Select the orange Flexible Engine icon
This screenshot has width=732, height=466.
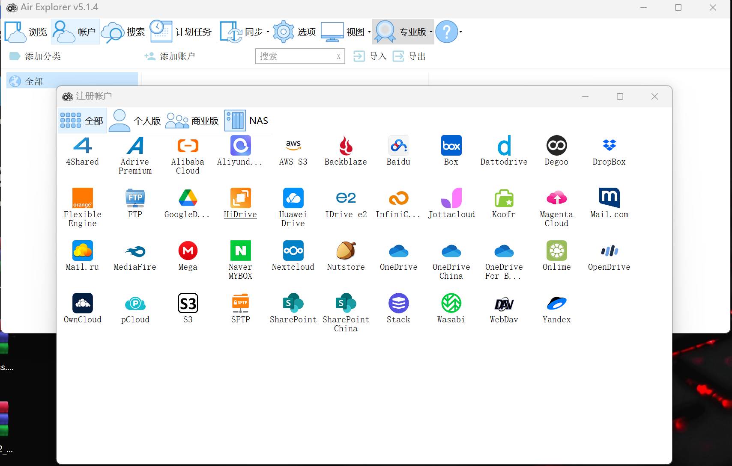83,198
